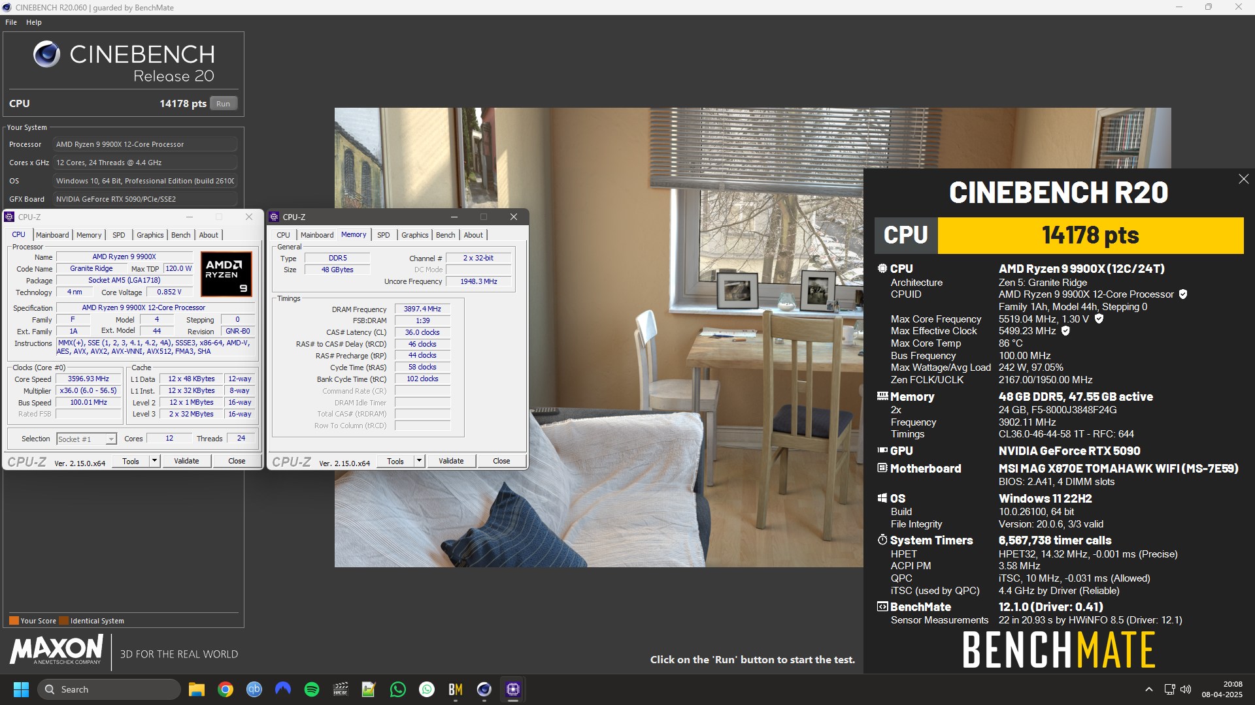Expand Tools arrow in left CPU-Z window

tap(154, 461)
